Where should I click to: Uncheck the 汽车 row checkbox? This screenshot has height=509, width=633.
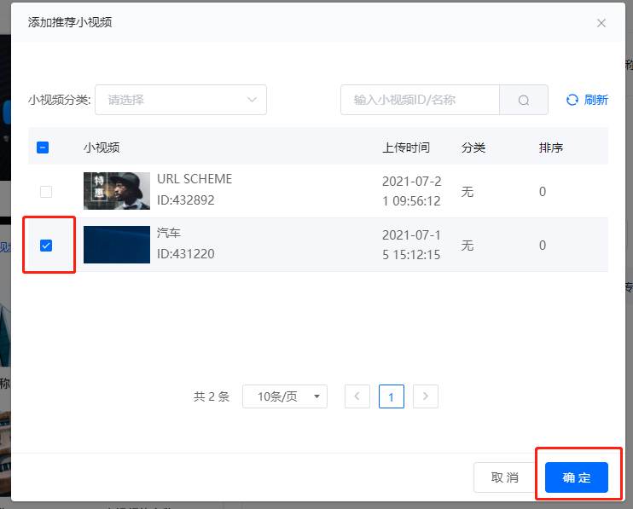(x=46, y=246)
